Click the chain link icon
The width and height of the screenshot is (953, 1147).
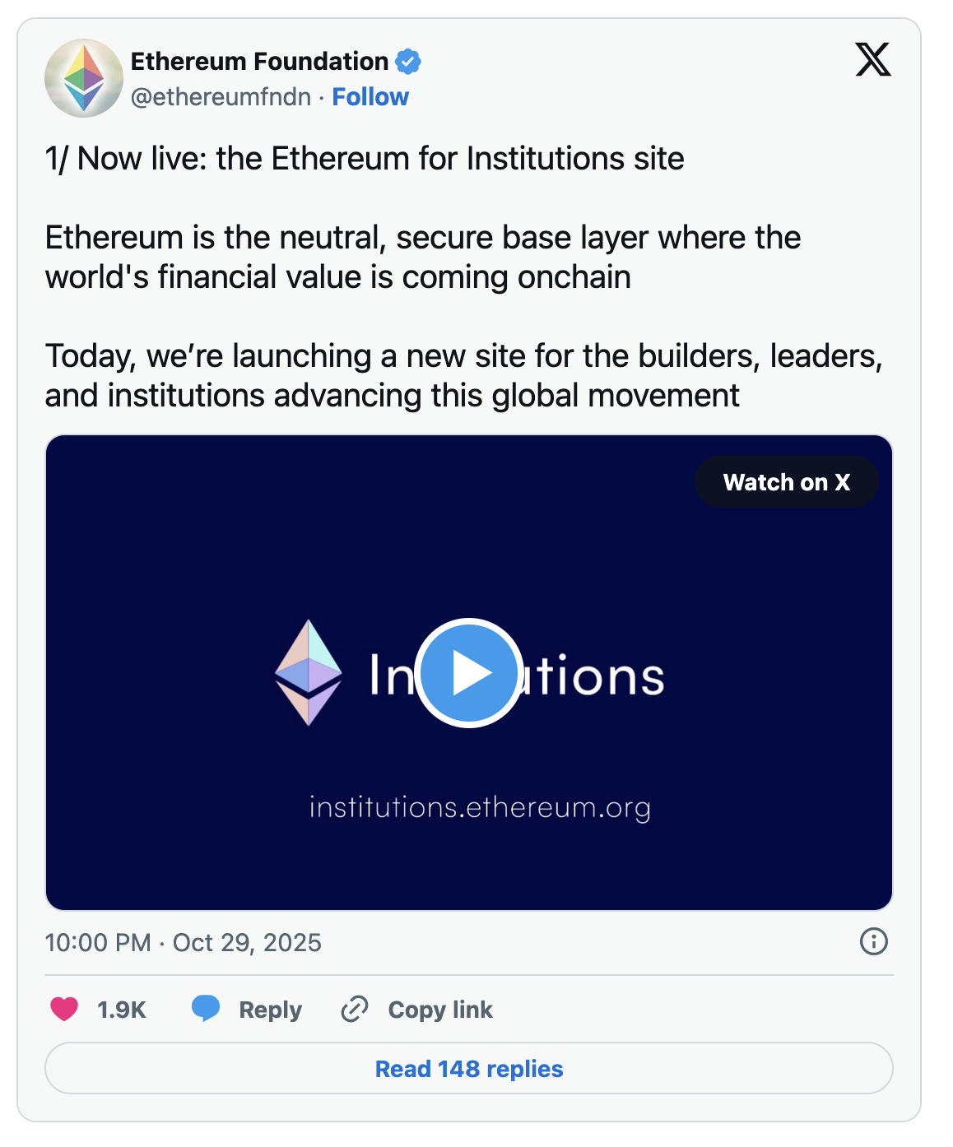point(355,1009)
